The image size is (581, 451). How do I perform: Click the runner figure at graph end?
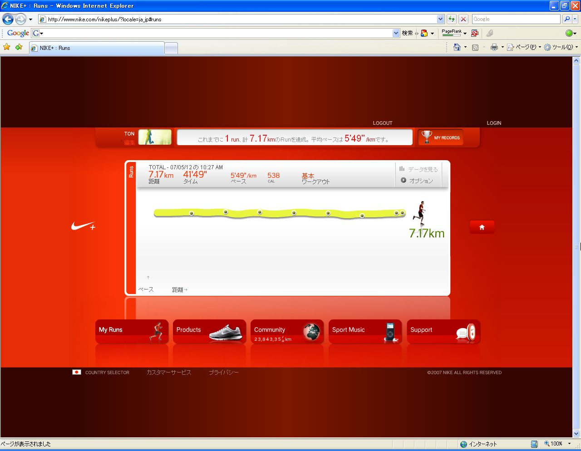[420, 213]
